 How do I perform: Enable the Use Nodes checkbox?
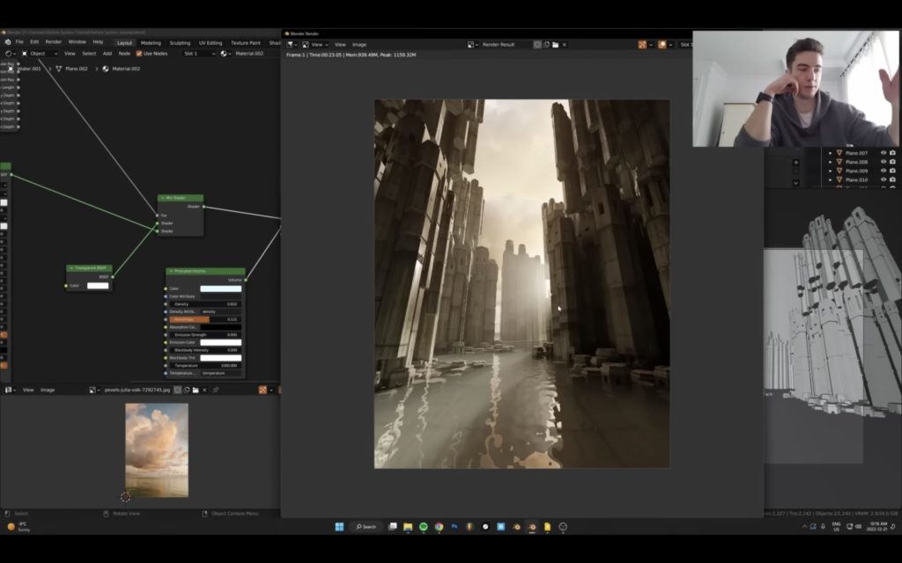point(138,54)
